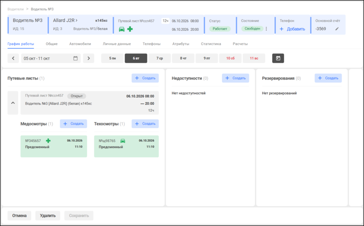
Task: Open calendar picker in date range field
Action: 76,58
